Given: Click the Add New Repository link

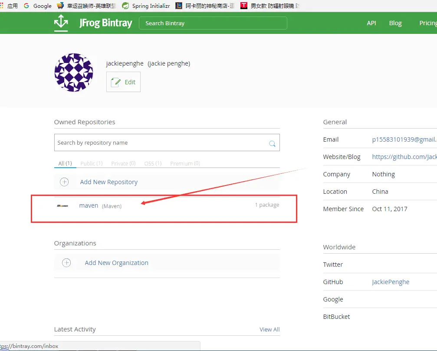Looking at the screenshot, I should pyautogui.click(x=108, y=182).
